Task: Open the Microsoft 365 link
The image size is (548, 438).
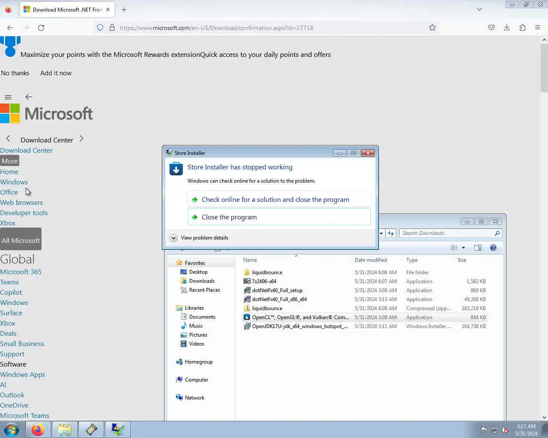Action: click(21, 272)
